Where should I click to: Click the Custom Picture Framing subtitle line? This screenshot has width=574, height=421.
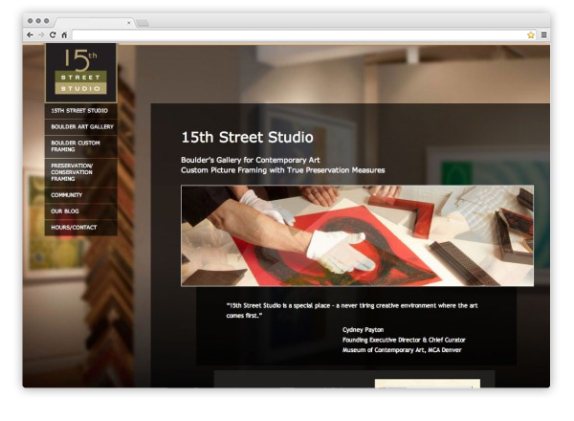283,170
